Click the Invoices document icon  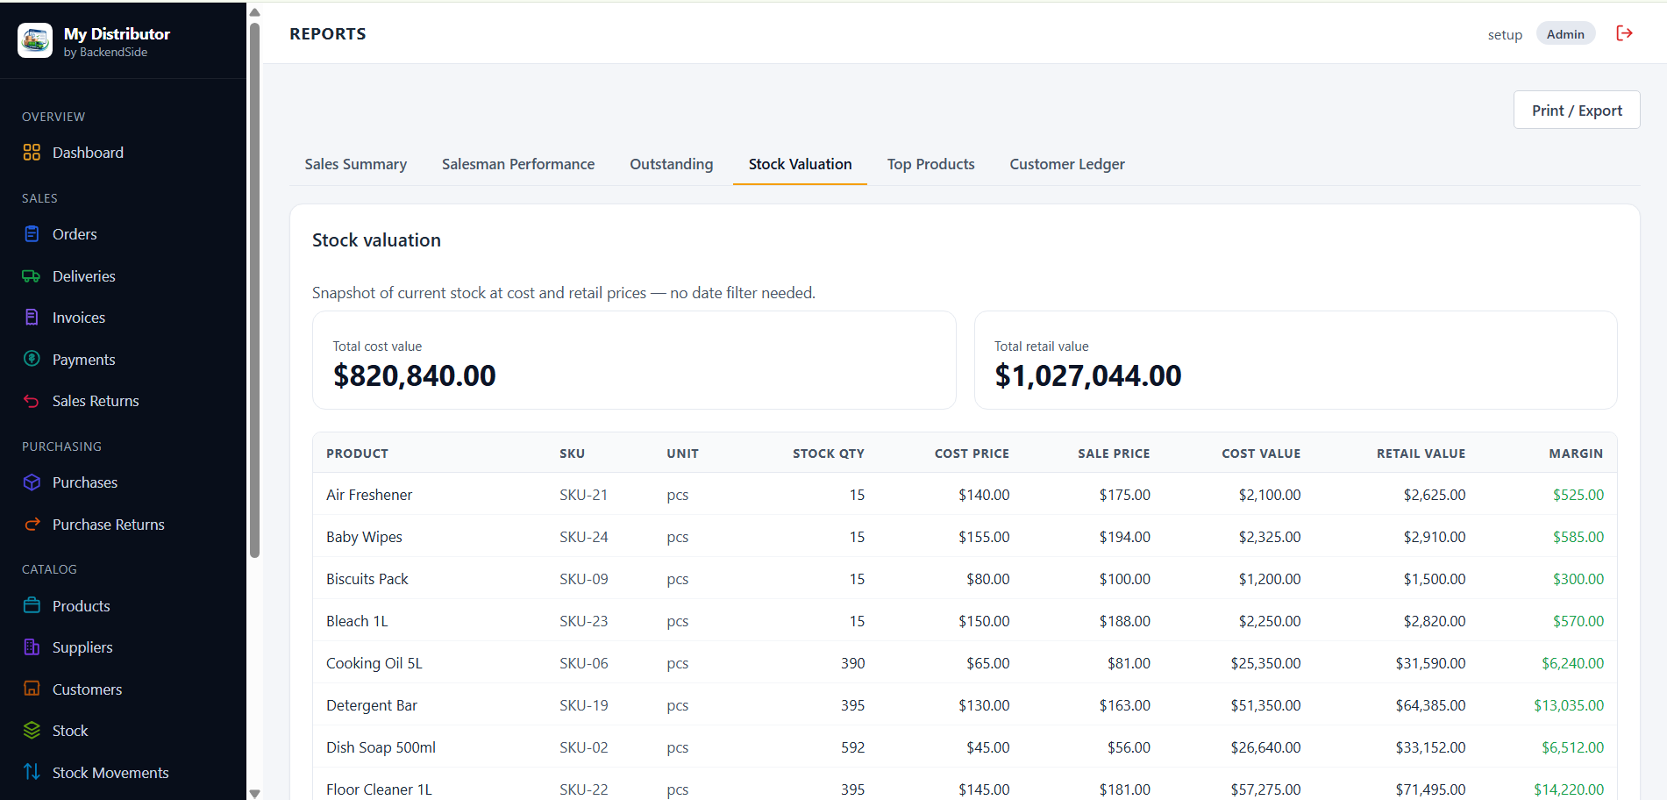coord(32,318)
